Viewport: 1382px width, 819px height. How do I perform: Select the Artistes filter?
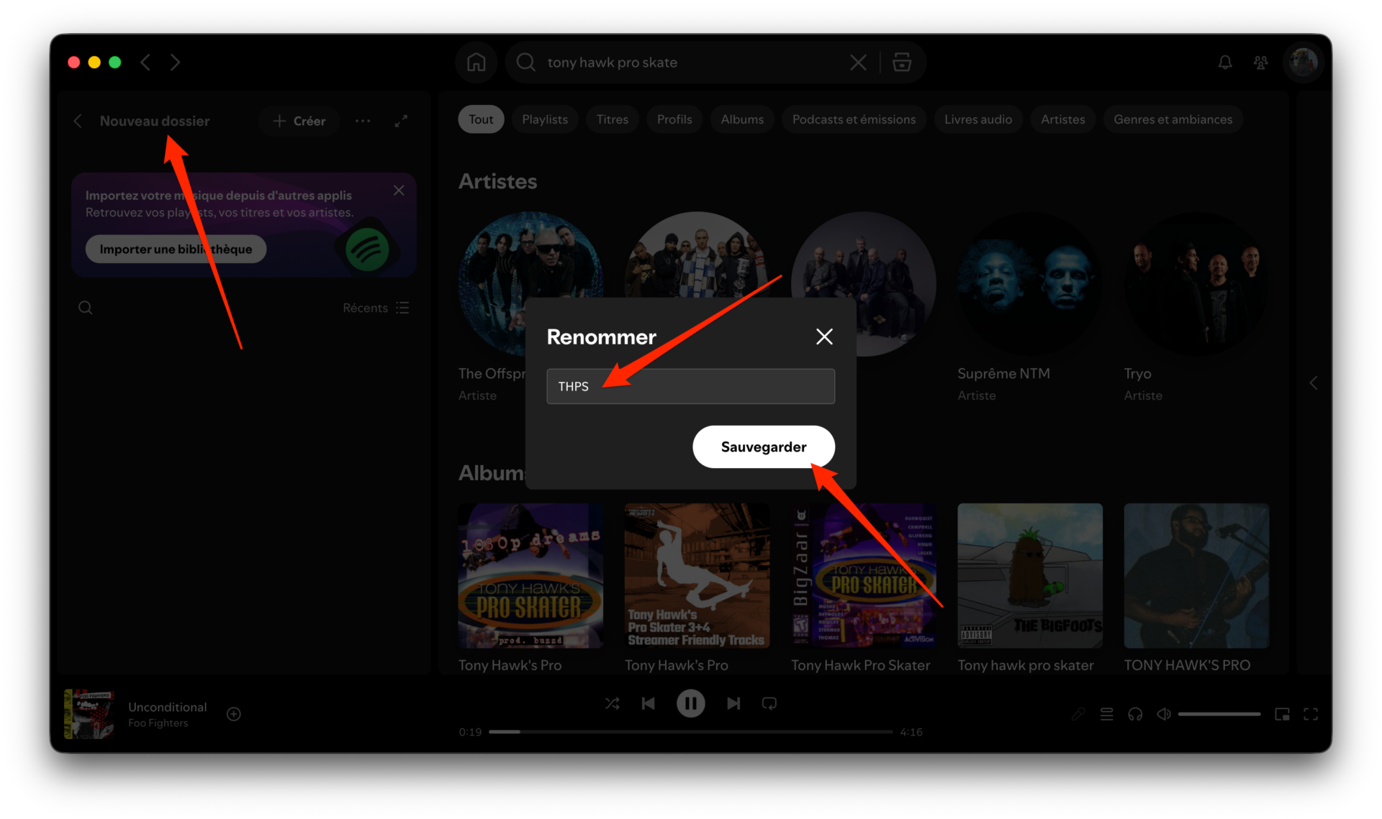pyautogui.click(x=1062, y=119)
